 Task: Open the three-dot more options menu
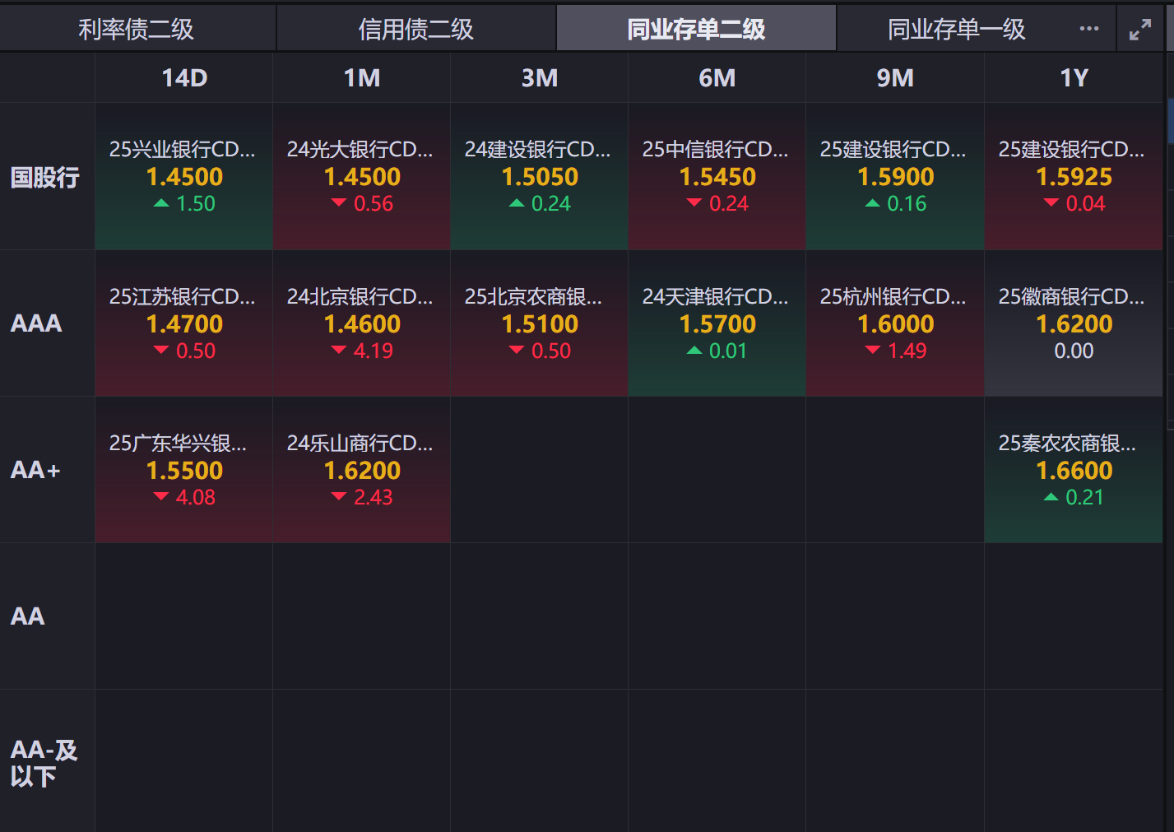tap(1088, 29)
